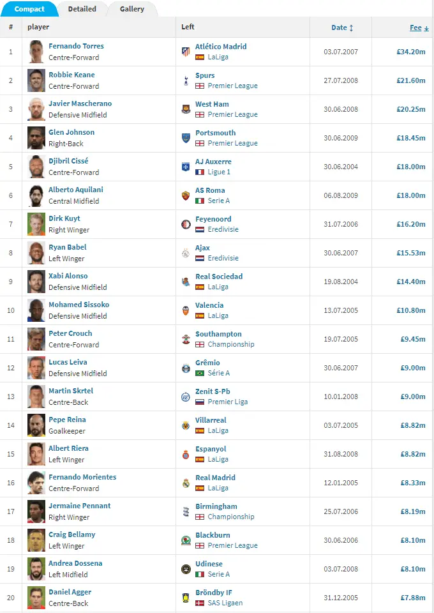The height and width of the screenshot is (613, 434).
Task: Click Pepe Reina's portrait thumbnail
Action: point(36,425)
